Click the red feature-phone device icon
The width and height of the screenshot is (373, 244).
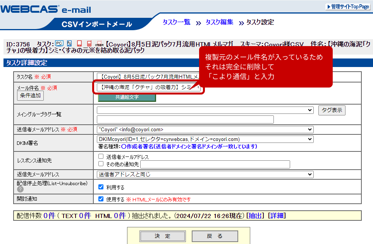[x=89, y=43]
